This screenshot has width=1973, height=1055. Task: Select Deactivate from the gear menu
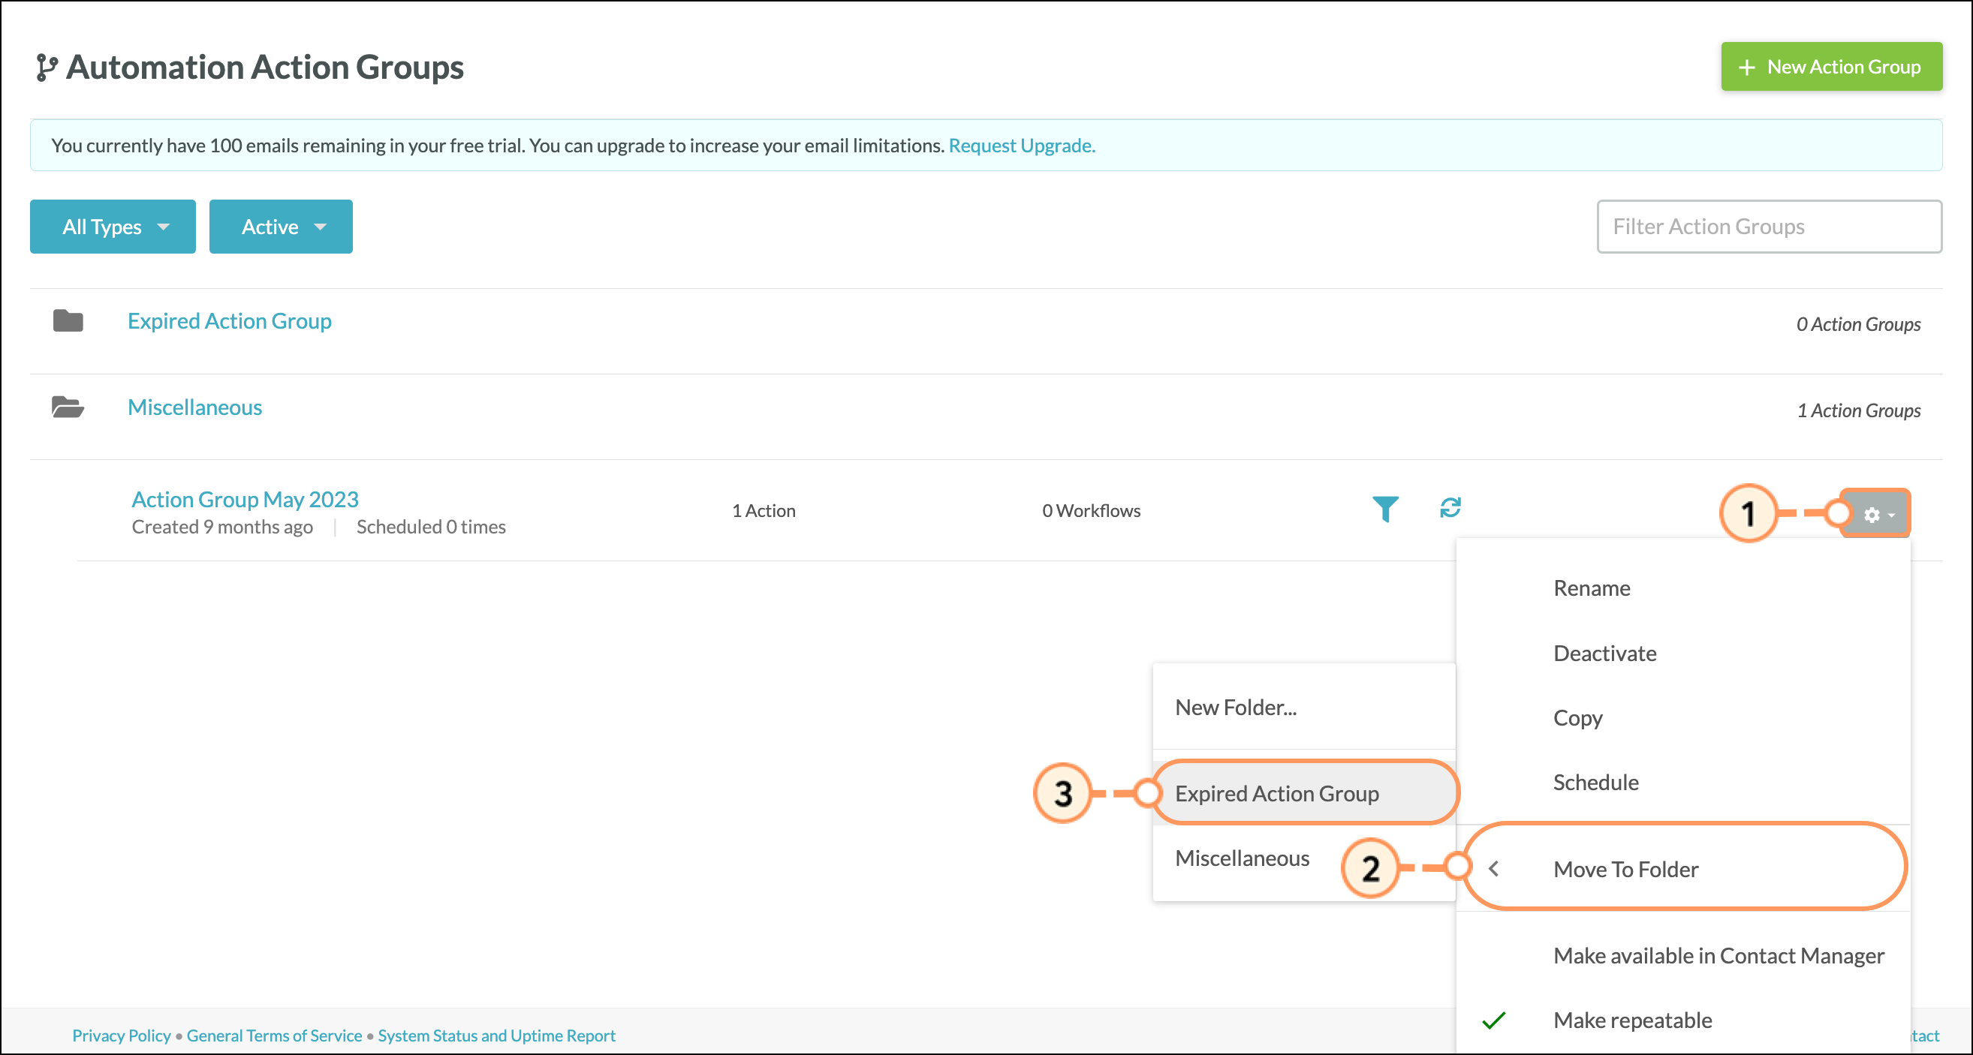pos(1683,653)
